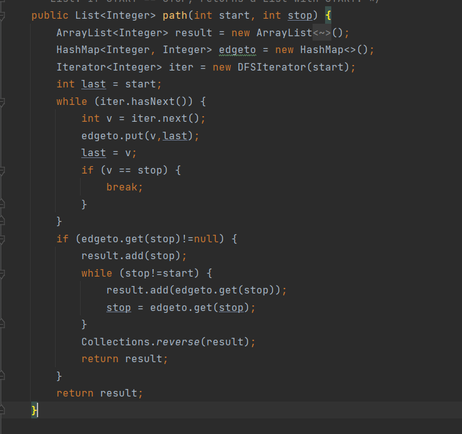The image size is (462, 434).
Task: Collapse the while (iter.hasNext()) block fold marker
Action: 3,101
